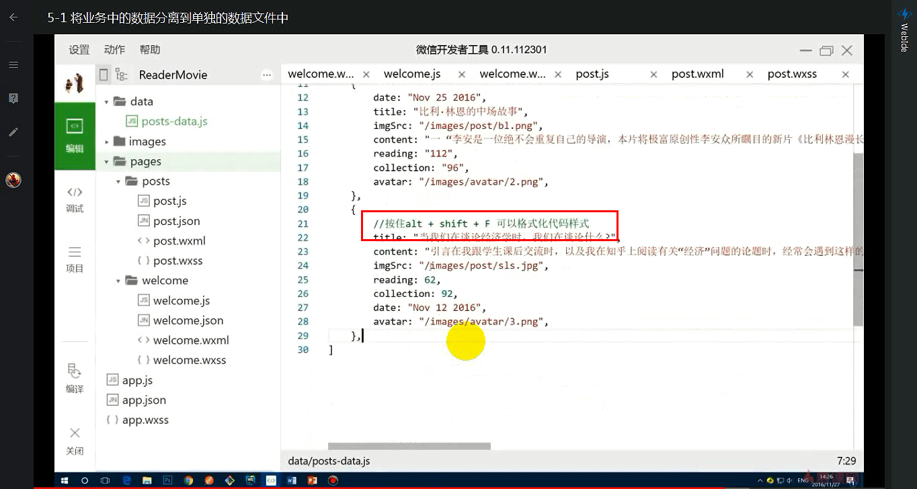Screen dimensions: 917x489
Task: Collapse the posts folder arrow
Action: (x=118, y=181)
